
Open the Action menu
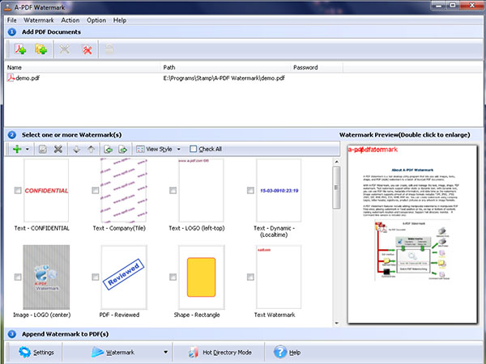70,20
